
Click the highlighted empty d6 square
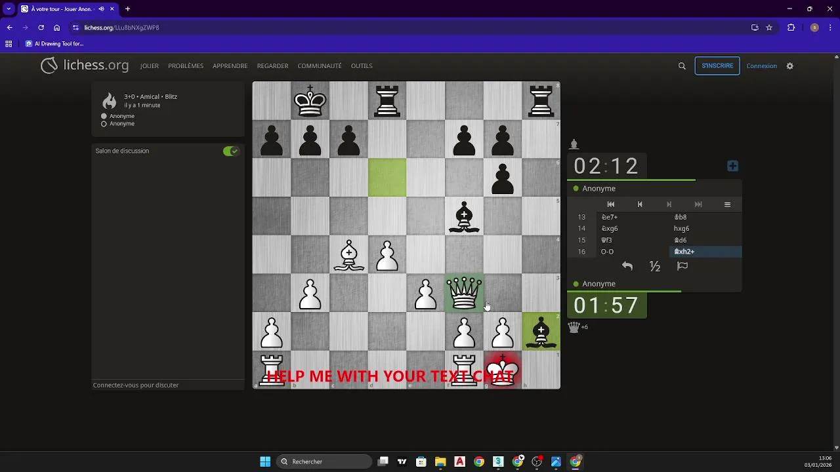tap(387, 178)
